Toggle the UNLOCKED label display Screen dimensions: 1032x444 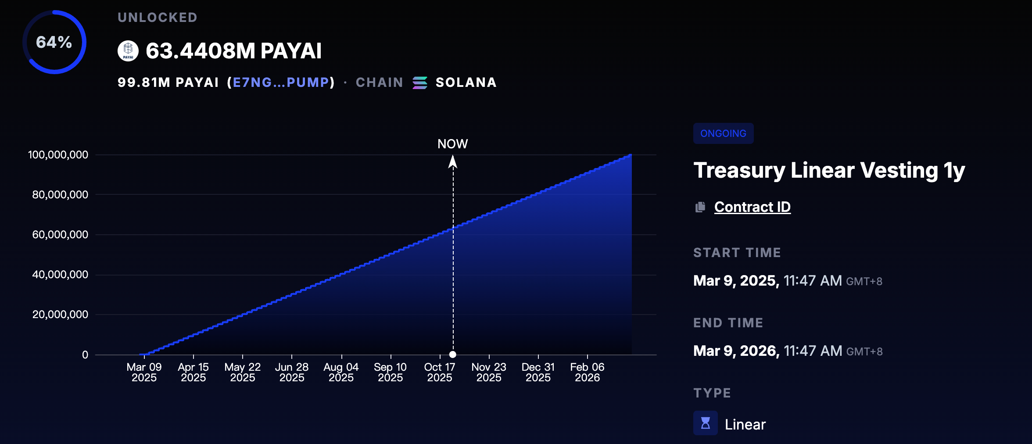(158, 18)
